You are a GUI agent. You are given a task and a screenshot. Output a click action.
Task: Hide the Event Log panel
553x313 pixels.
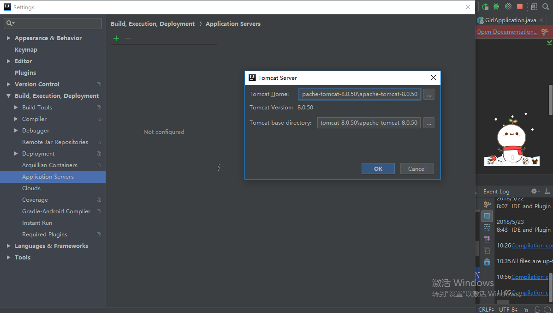click(547, 191)
